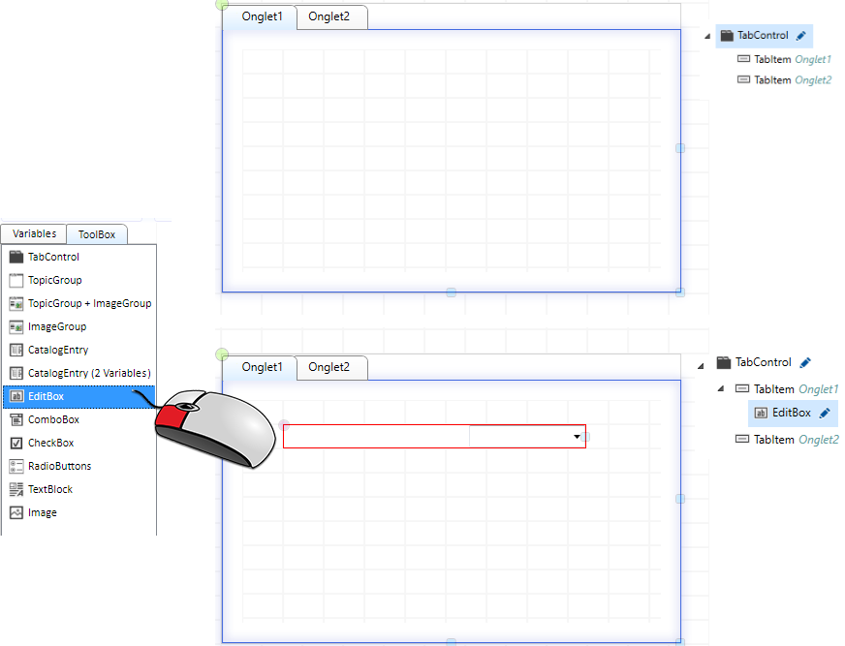The height and width of the screenshot is (646, 845).
Task: Click the 'CheckBox' label in ToolBox
Action: (x=51, y=443)
